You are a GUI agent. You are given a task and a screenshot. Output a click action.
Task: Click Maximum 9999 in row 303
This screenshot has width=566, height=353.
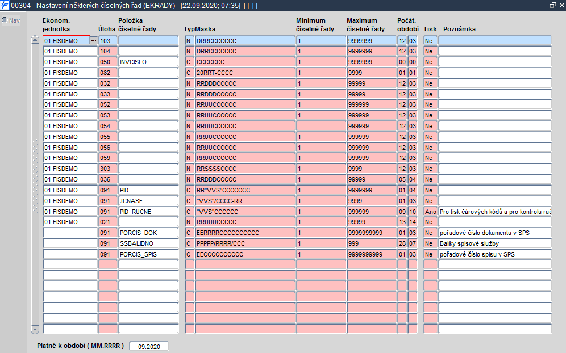pos(372,169)
